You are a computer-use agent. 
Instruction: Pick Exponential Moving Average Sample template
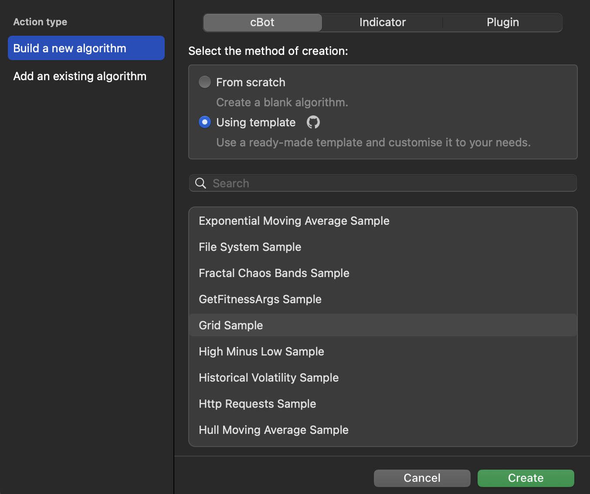(294, 221)
